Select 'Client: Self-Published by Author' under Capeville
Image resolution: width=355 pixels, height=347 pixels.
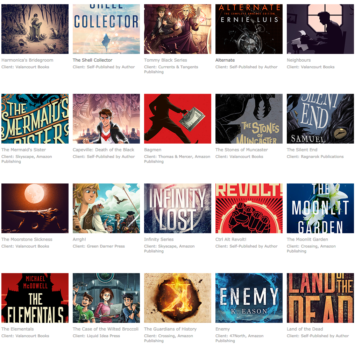[104, 157]
